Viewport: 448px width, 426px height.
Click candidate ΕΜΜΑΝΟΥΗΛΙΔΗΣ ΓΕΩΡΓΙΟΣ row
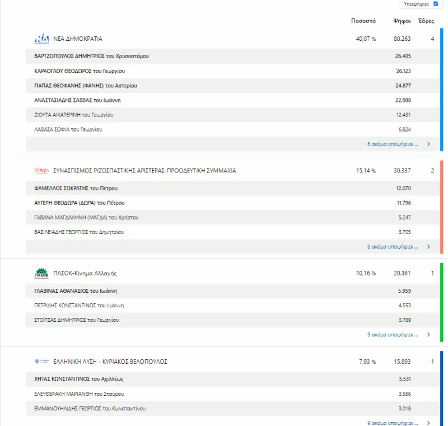[232, 408]
